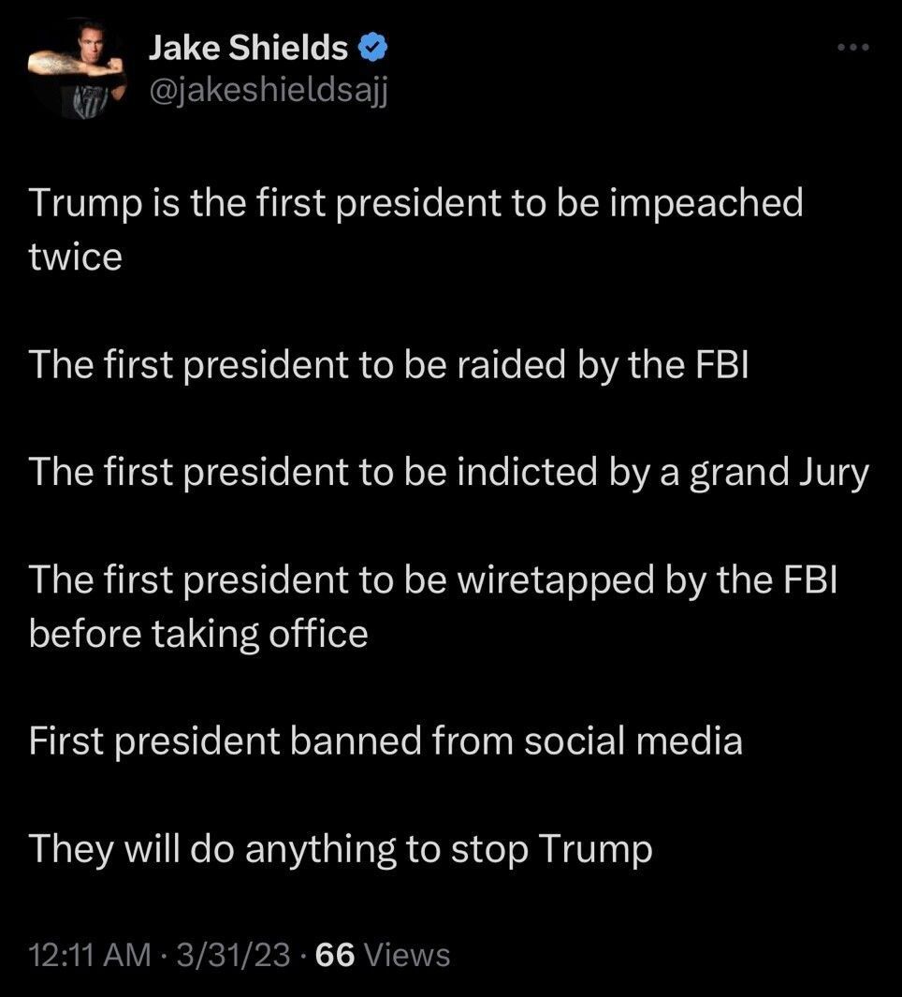Click the word 'twice' in the tweet
The width and height of the screenshot is (902, 997).
(76, 257)
